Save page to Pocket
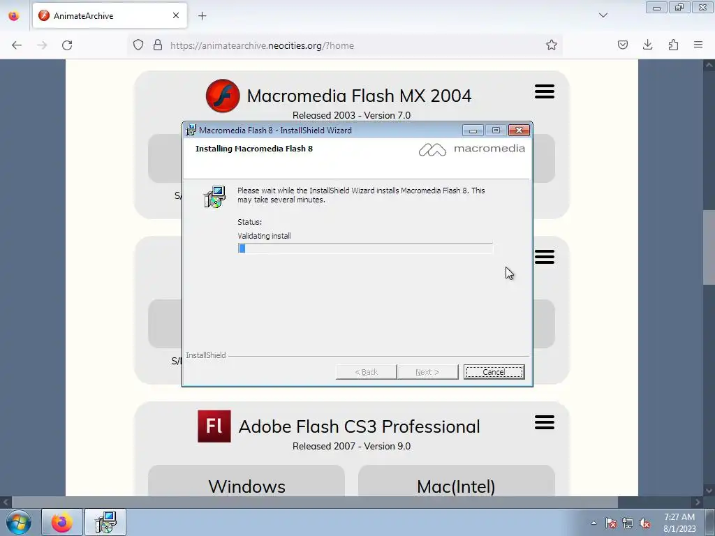Screen dimensions: 715x536 tap(622, 45)
